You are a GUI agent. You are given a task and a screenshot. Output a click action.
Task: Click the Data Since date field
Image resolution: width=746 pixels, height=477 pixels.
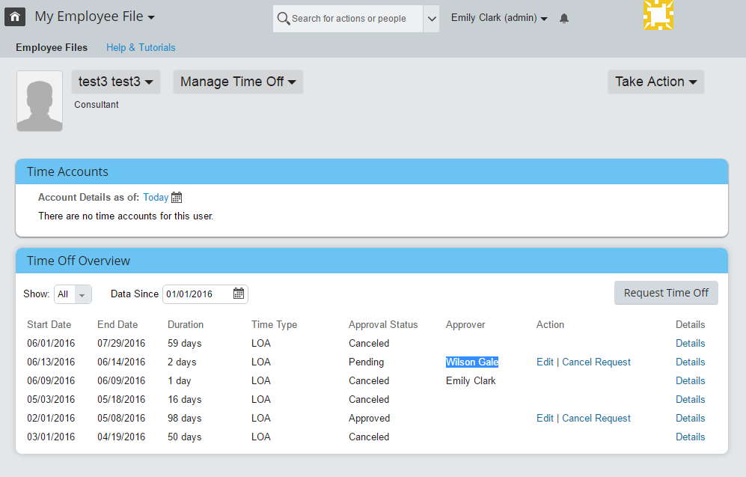click(x=205, y=294)
